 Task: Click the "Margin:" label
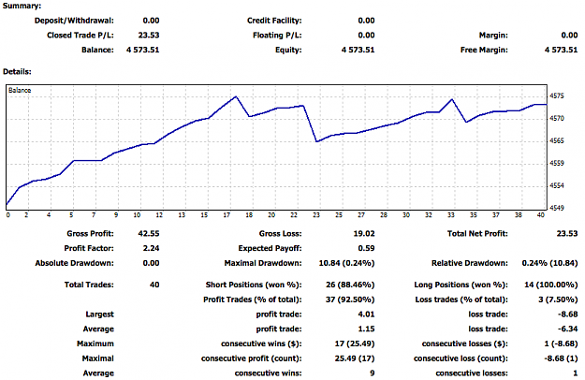point(493,36)
